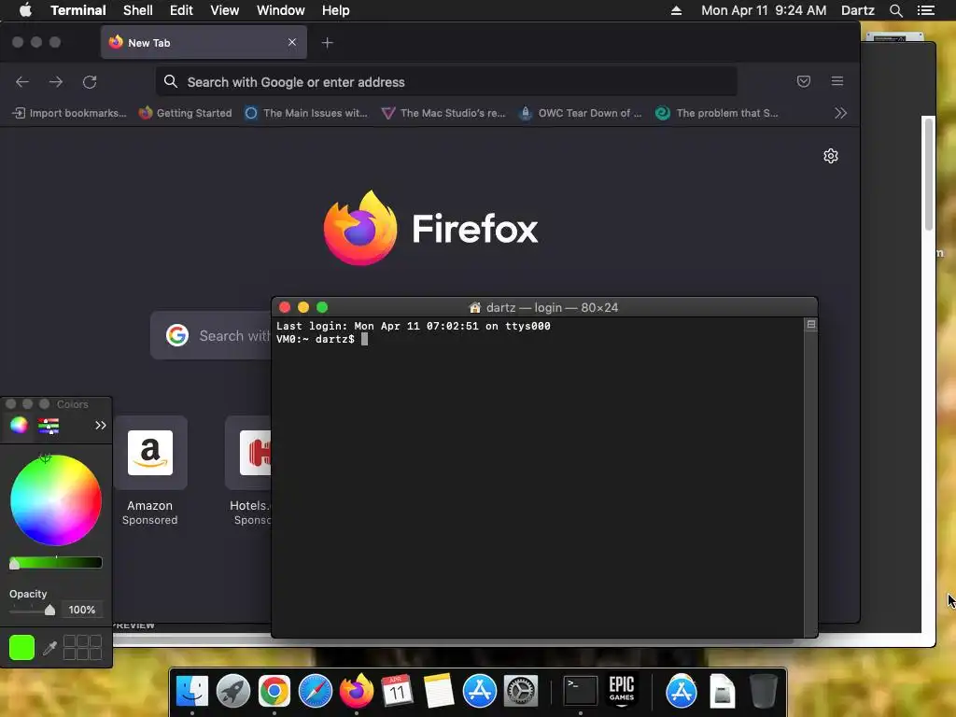Open the View menu
The width and height of the screenshot is (956, 717).
pos(224,10)
